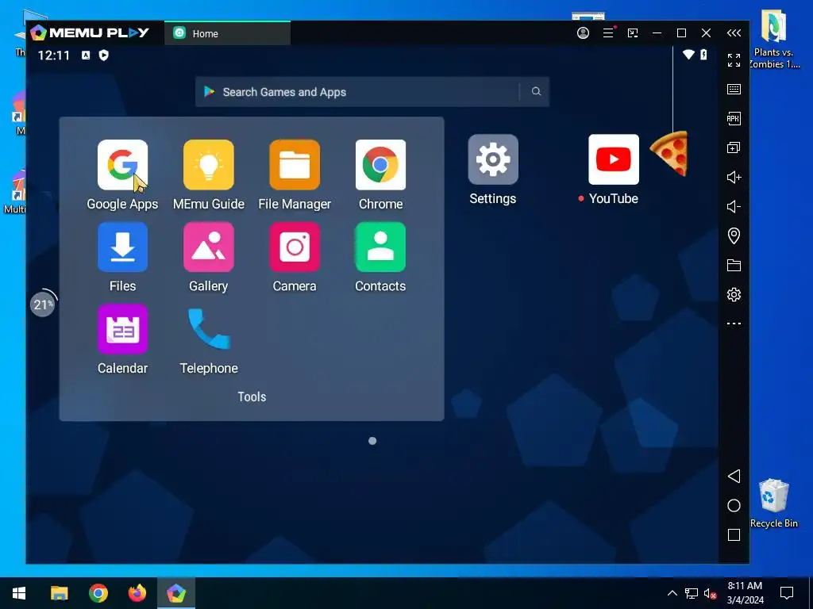Decrease the emulator volume
Screen dimensions: 813x609
coord(734,207)
